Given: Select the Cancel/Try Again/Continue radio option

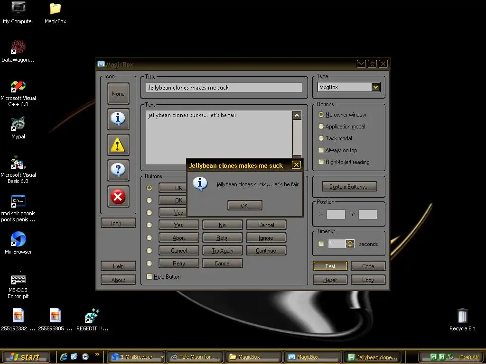Looking at the screenshot, I should pos(150,250).
